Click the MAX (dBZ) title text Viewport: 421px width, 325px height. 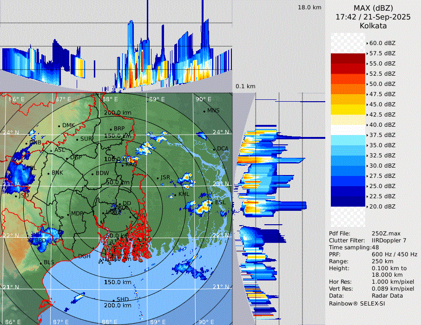tap(373, 8)
